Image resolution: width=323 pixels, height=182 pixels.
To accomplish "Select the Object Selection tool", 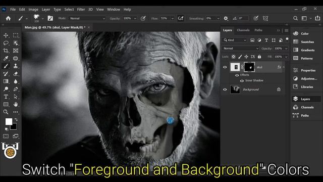I will 16,43.
